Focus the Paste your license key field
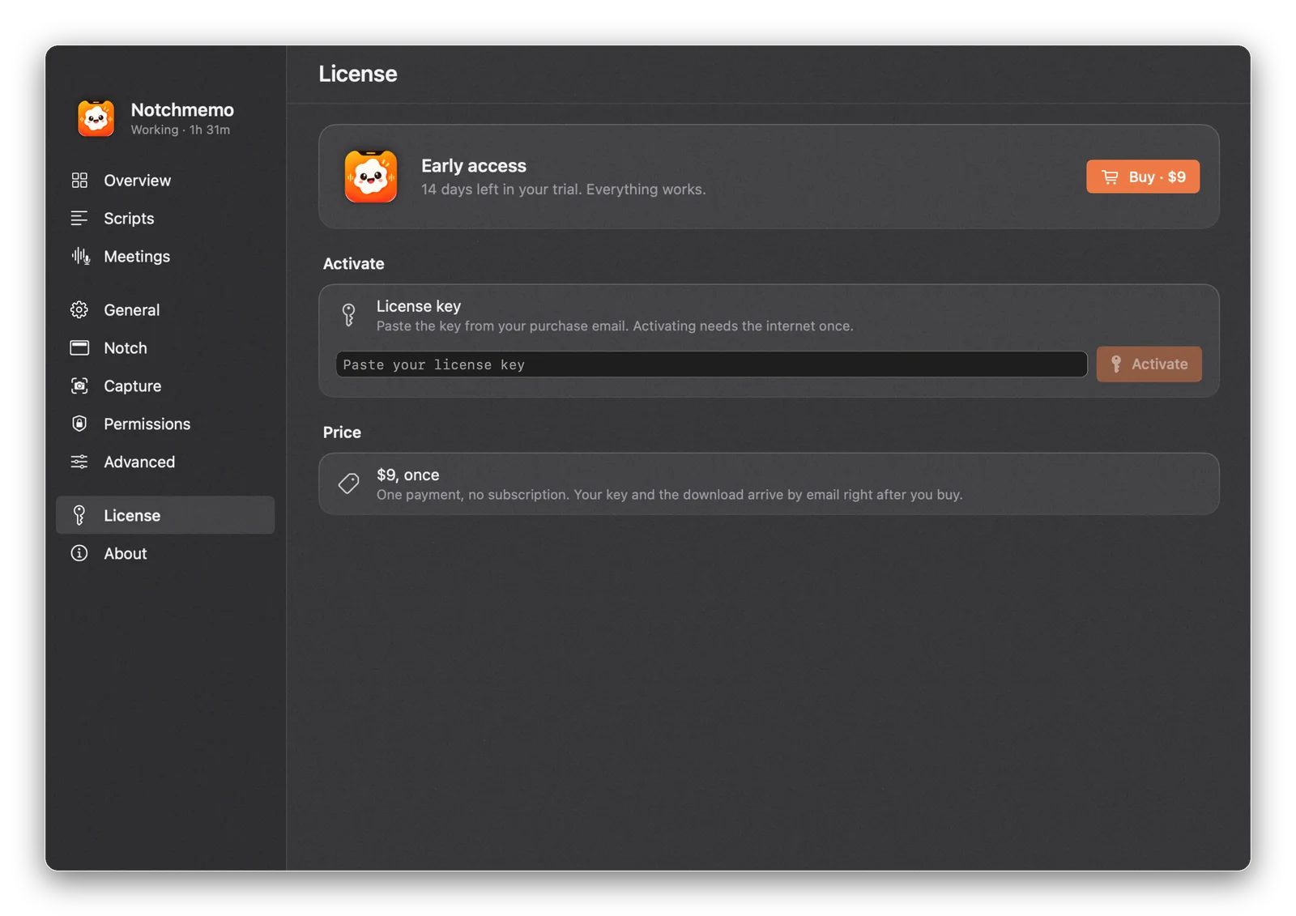 [711, 364]
